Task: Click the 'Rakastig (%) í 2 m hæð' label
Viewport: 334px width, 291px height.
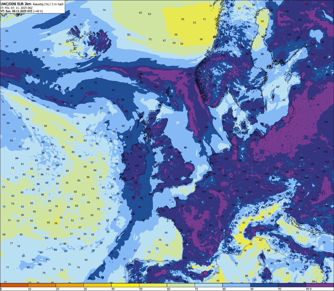Action: coord(48,4)
